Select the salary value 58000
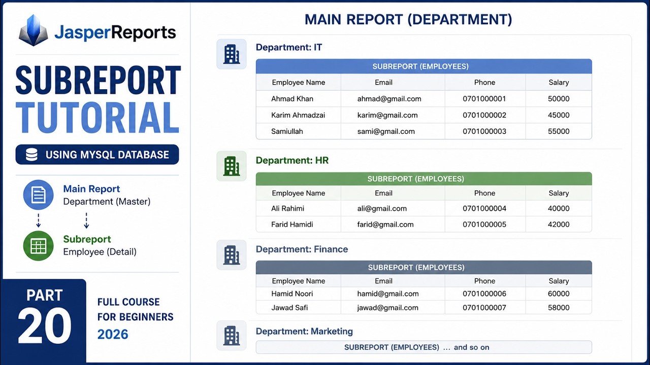Image resolution: width=650 pixels, height=365 pixels. [559, 308]
